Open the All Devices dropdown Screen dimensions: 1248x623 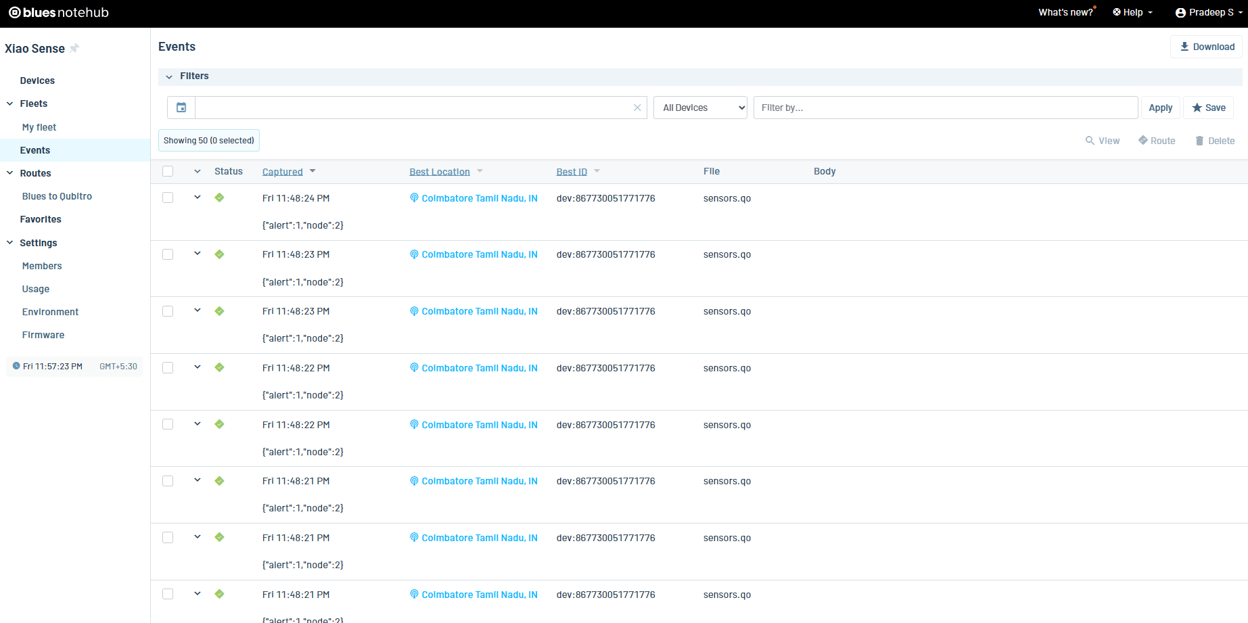click(700, 108)
